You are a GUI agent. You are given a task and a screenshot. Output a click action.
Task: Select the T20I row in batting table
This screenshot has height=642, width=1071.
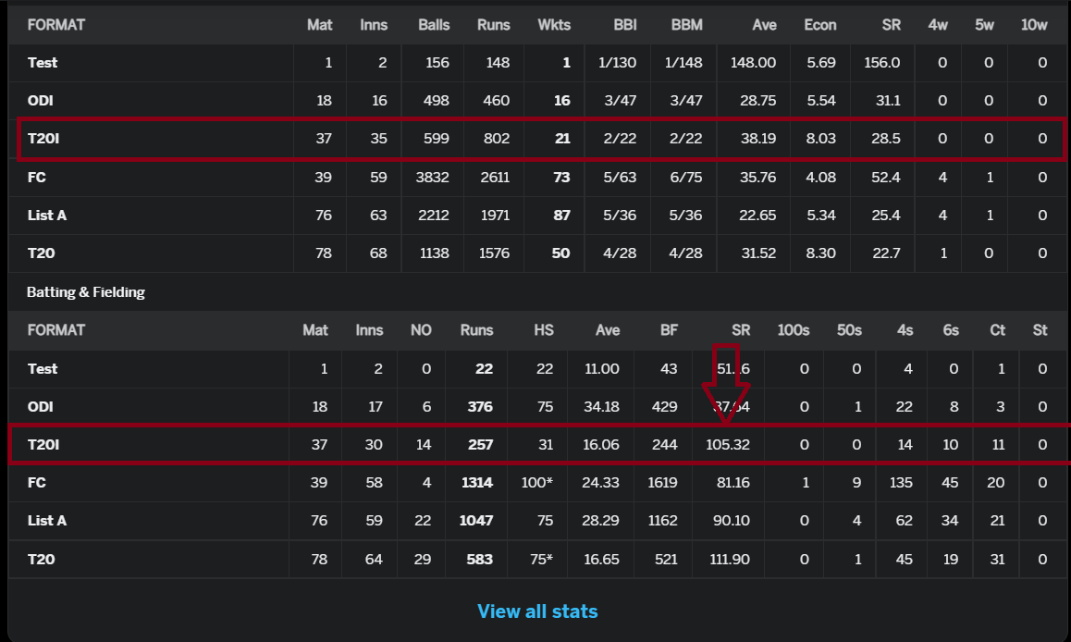(539, 445)
